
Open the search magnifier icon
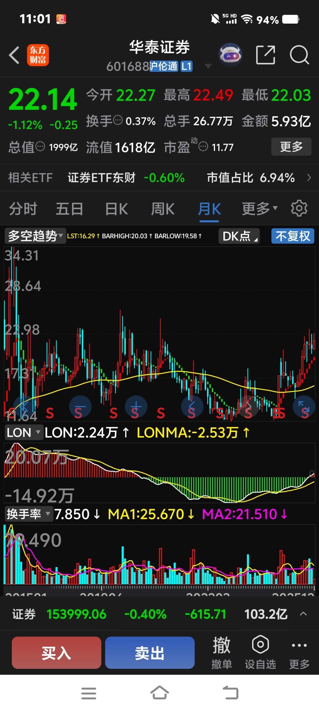tap(300, 55)
